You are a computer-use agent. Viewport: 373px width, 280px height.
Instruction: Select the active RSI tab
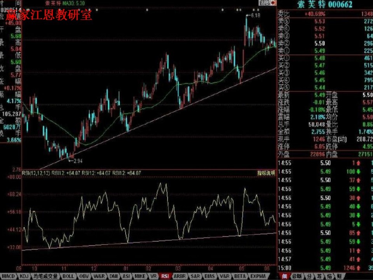pyautogui.click(x=166, y=276)
